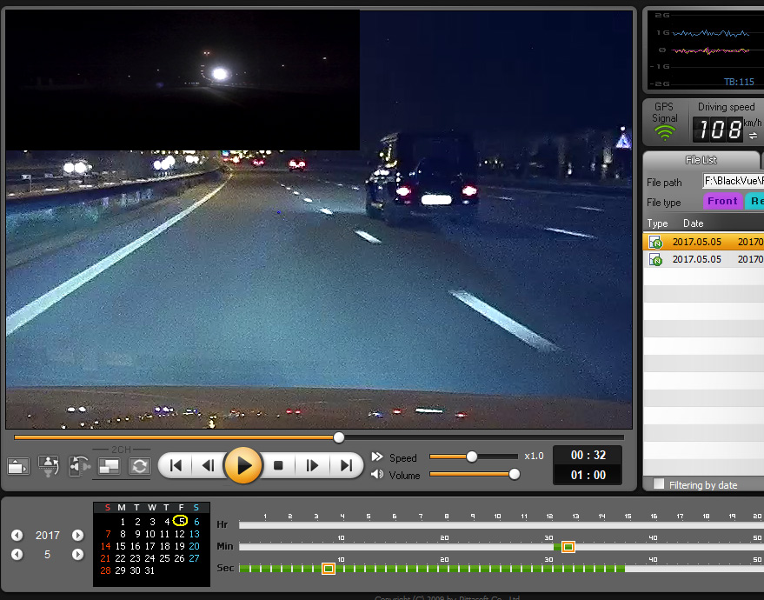Click the GPS Signal indicator icon
The height and width of the screenshot is (600, 764).
(665, 132)
